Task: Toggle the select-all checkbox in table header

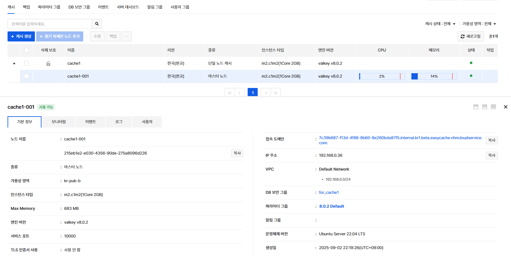Action: 26,50
